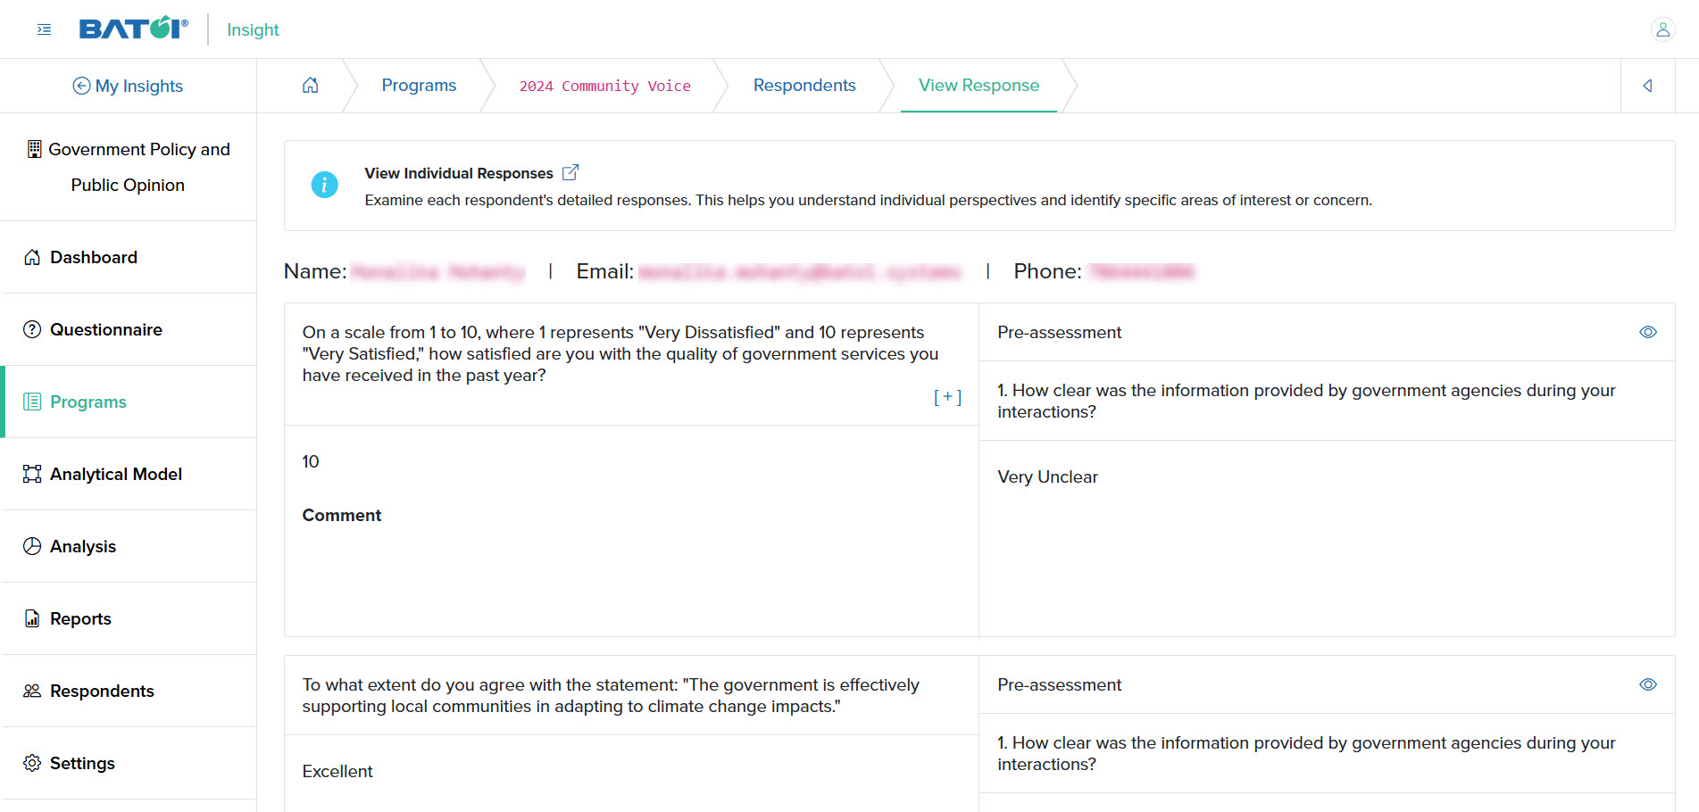Select the Excellent answer text
Screen dimensions: 1699x812
tap(337, 771)
